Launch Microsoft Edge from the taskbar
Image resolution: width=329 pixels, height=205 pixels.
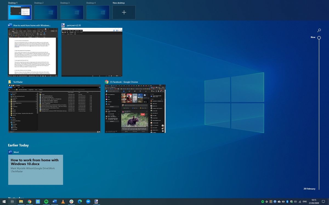(x=80, y=202)
